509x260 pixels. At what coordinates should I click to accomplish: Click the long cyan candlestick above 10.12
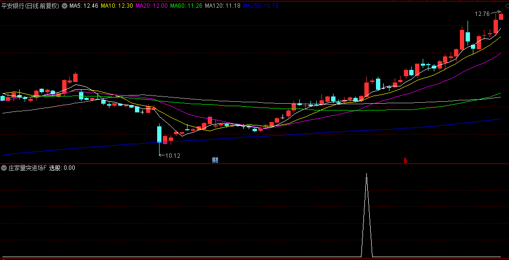[159, 134]
